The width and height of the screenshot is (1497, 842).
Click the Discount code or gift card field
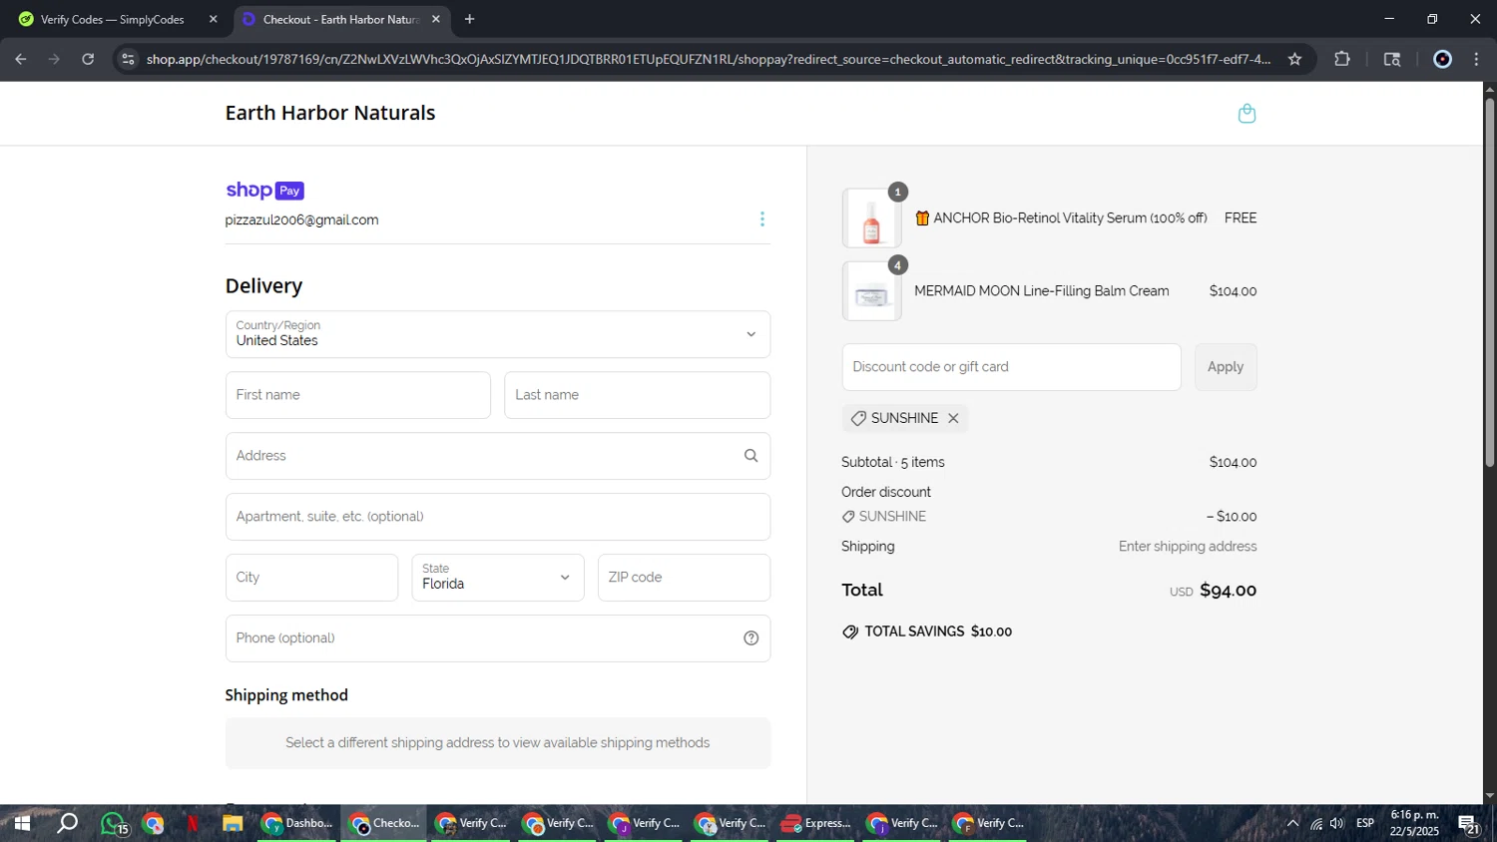(x=1012, y=367)
